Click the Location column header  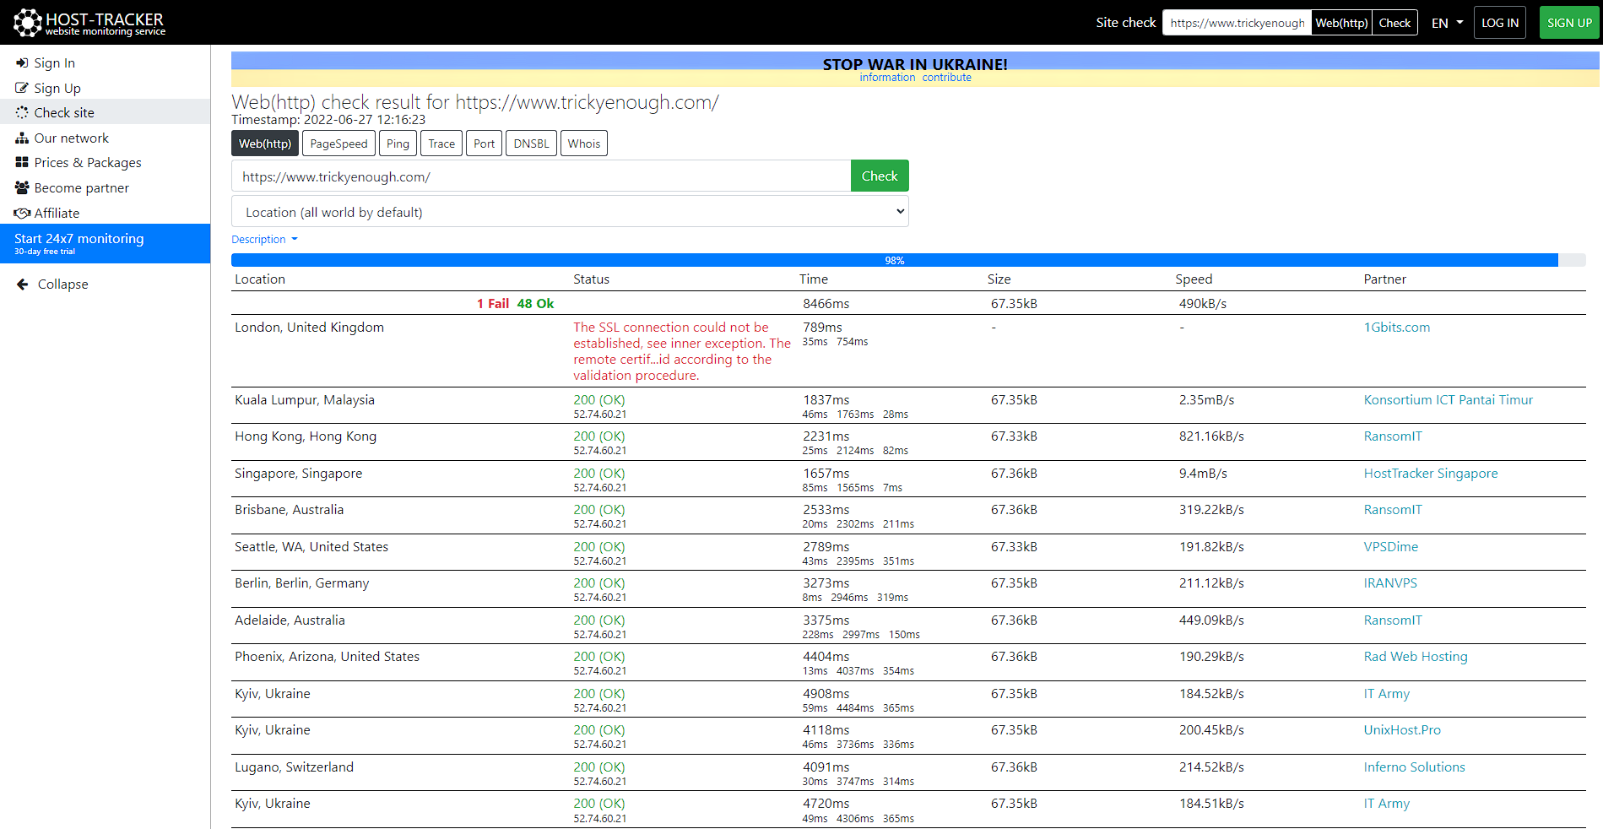tap(260, 279)
